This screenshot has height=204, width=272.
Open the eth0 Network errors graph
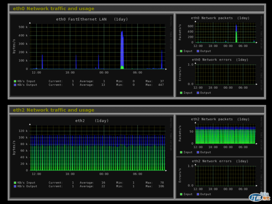[x=220, y=76]
